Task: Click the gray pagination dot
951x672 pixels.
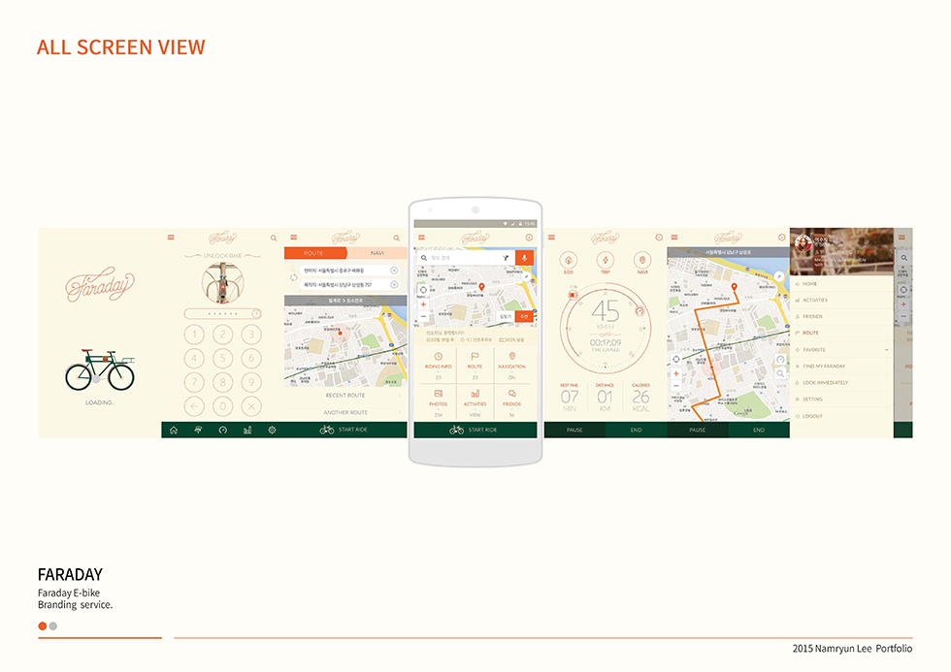Action: 53,626
